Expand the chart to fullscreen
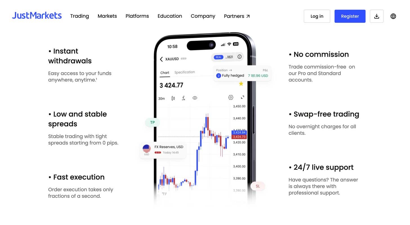Viewport: 410px width, 225px height. [242, 97]
